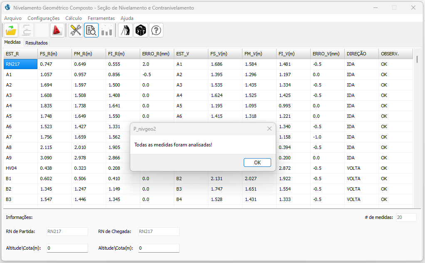Click the OK observation in row A3
This screenshot has height=263, width=425.
click(x=396, y=95)
